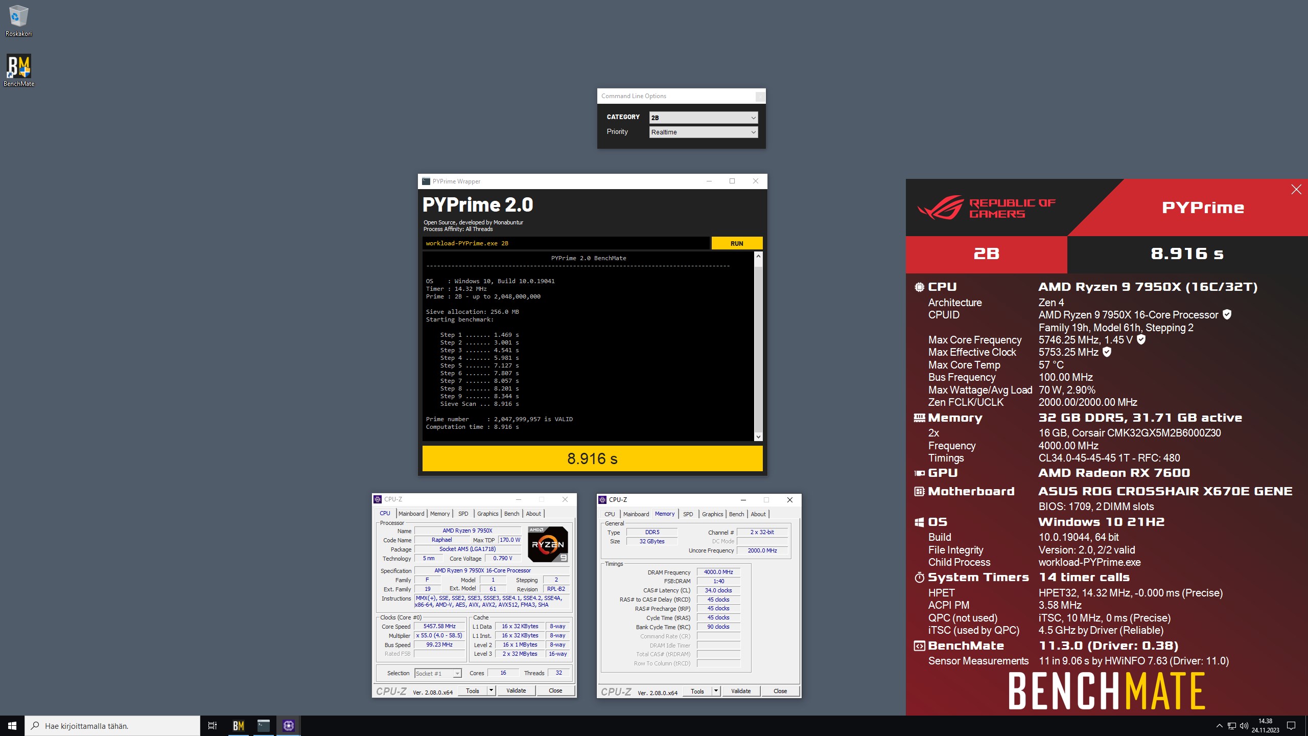Close the BenchMate result panel with X
The height and width of the screenshot is (736, 1308).
(1296, 190)
